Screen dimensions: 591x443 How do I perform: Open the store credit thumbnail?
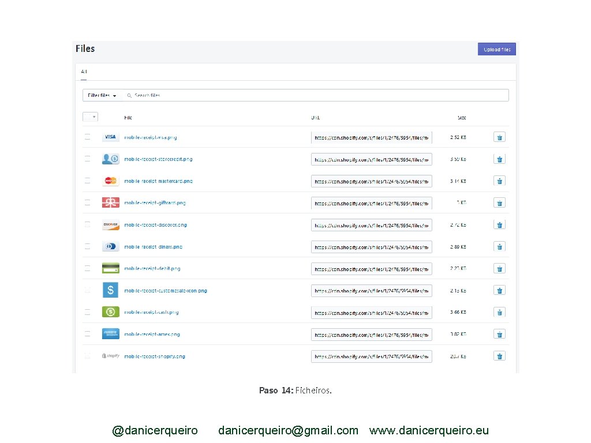point(110,159)
